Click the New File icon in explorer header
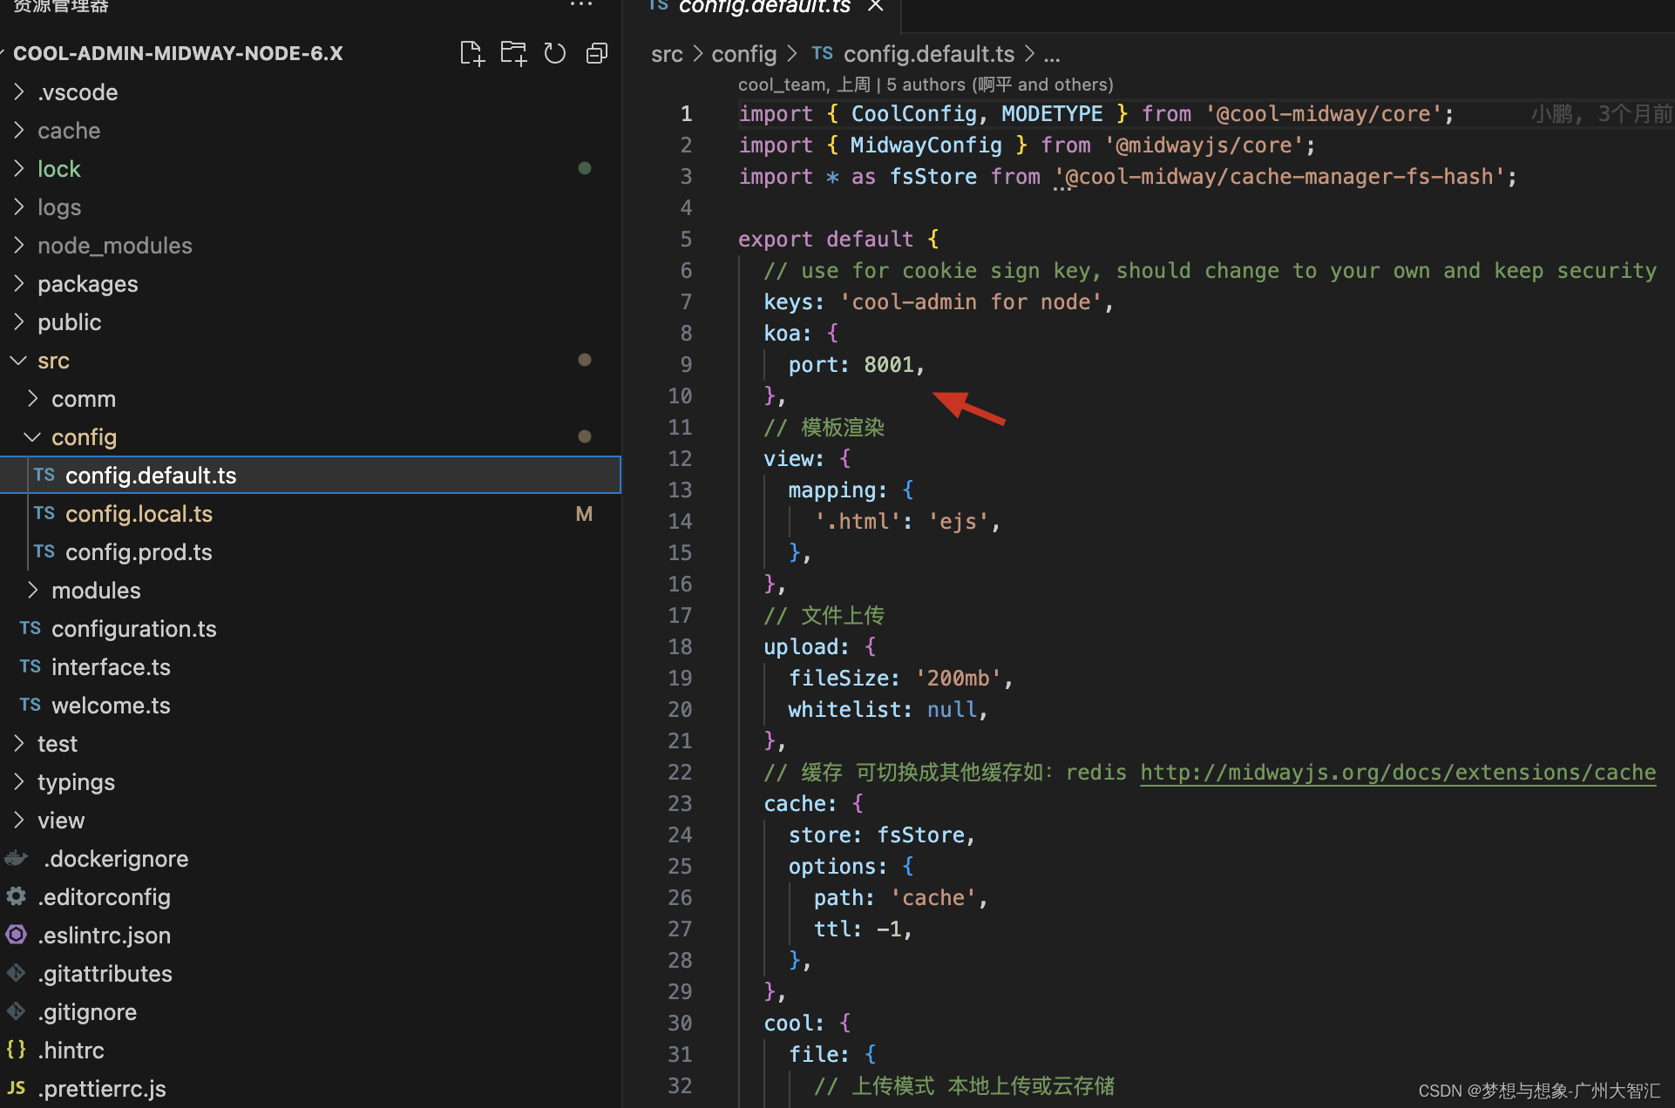Image resolution: width=1675 pixels, height=1108 pixels. pos(471,54)
